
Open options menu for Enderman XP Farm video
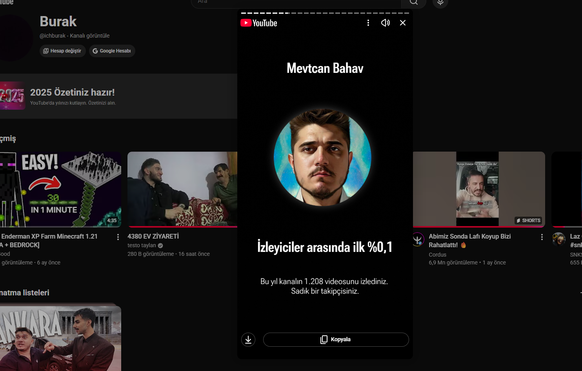(118, 237)
